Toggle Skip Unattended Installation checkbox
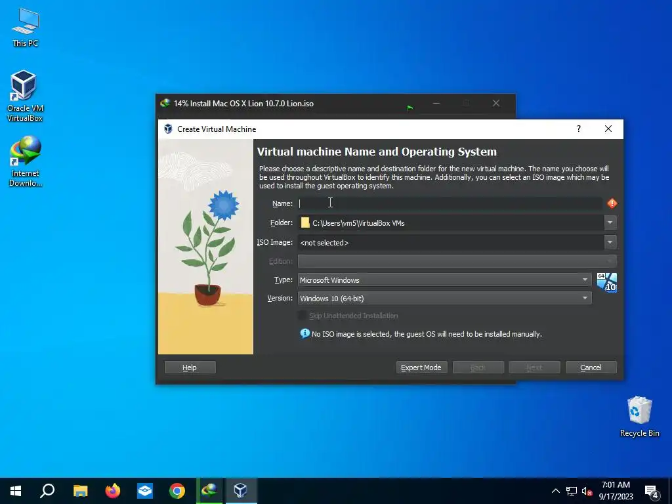Viewport: 672px width, 504px height. (x=302, y=316)
